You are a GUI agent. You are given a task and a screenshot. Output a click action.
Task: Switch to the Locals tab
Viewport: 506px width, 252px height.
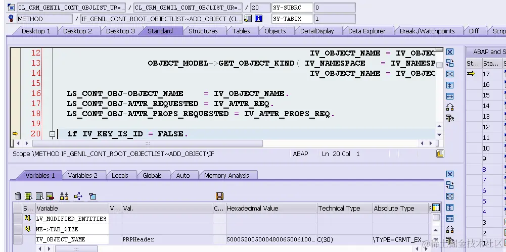pos(120,175)
